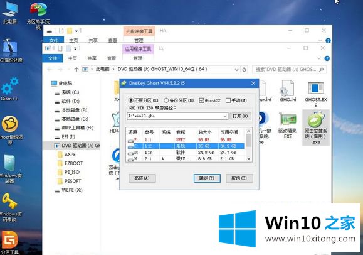Click the 高级(A) button

coord(142,178)
